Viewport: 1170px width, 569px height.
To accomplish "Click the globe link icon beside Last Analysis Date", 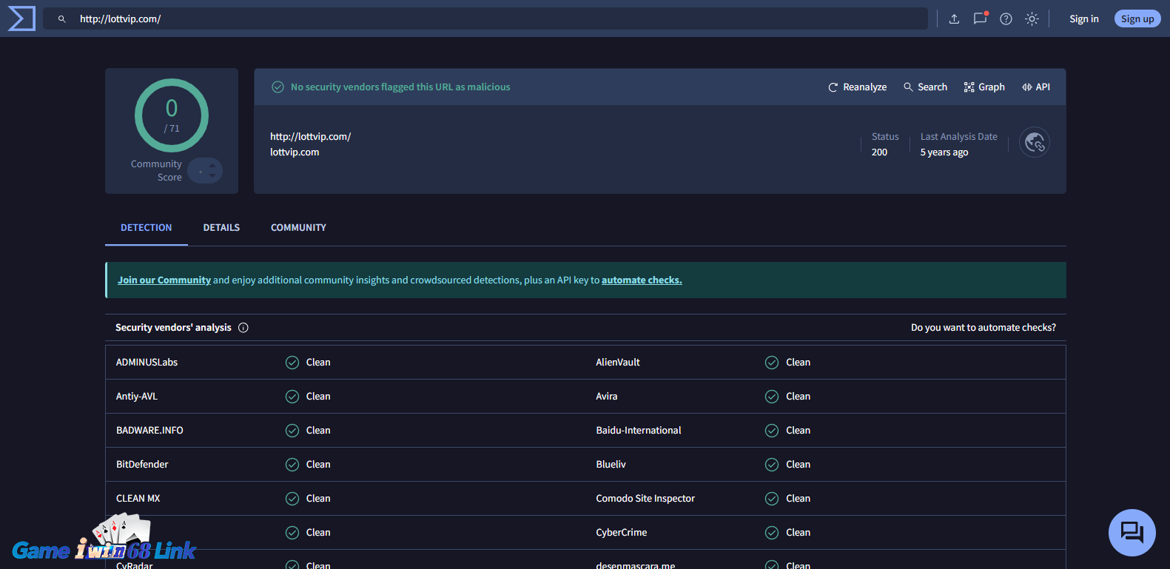I will click(1035, 142).
